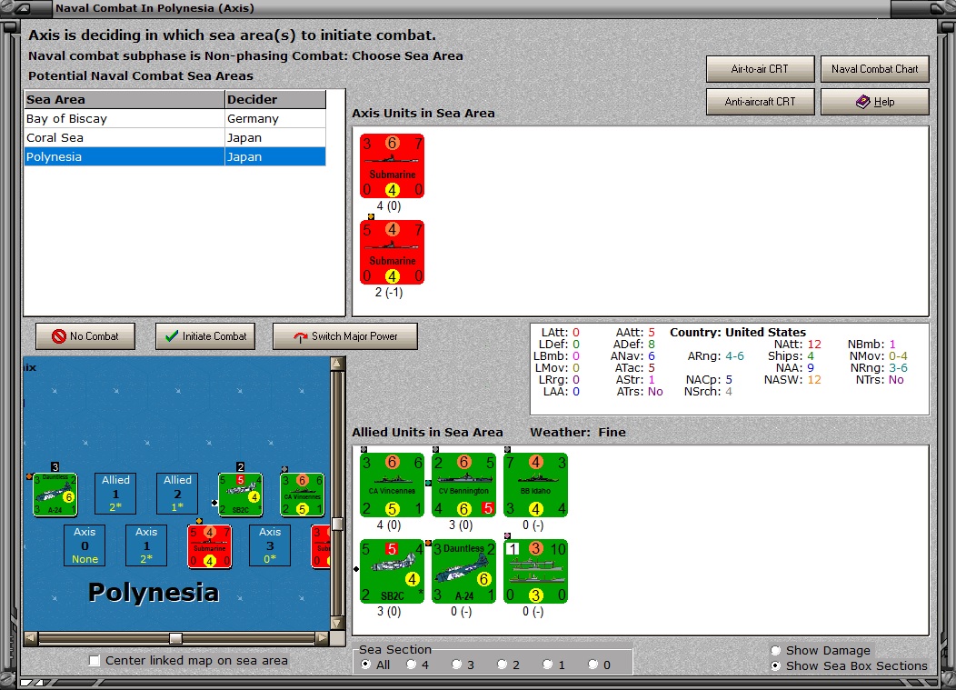
Task: Click the BB Idaho battleship unit
Action: [536, 485]
